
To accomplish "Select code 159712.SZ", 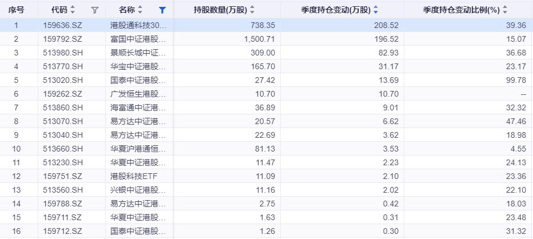I will click(x=62, y=231).
